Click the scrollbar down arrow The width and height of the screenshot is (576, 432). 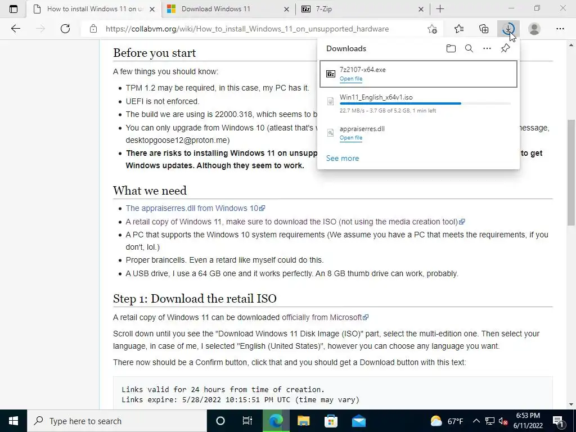click(571, 405)
